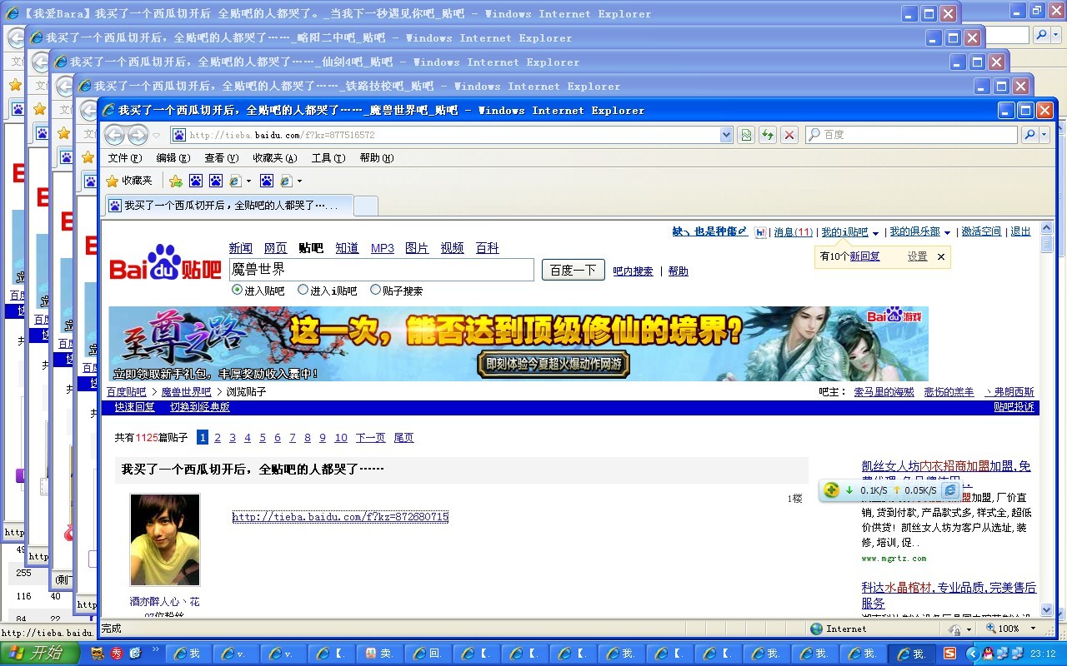Screen dimensions: 1067x666
Task: Click the 快速回复 button
Action: tap(135, 407)
